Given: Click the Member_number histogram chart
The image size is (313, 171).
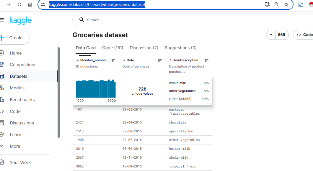Looking at the screenshot, I should [96, 89].
